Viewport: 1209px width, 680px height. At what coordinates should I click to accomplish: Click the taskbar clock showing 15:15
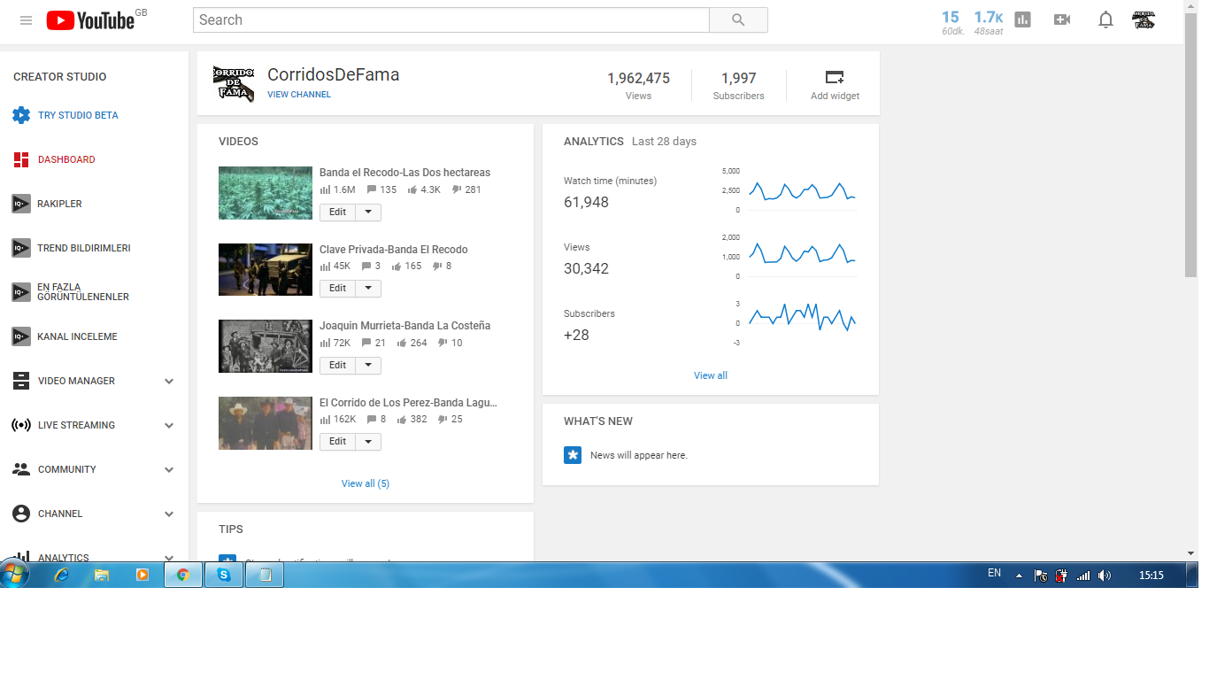(x=1151, y=576)
